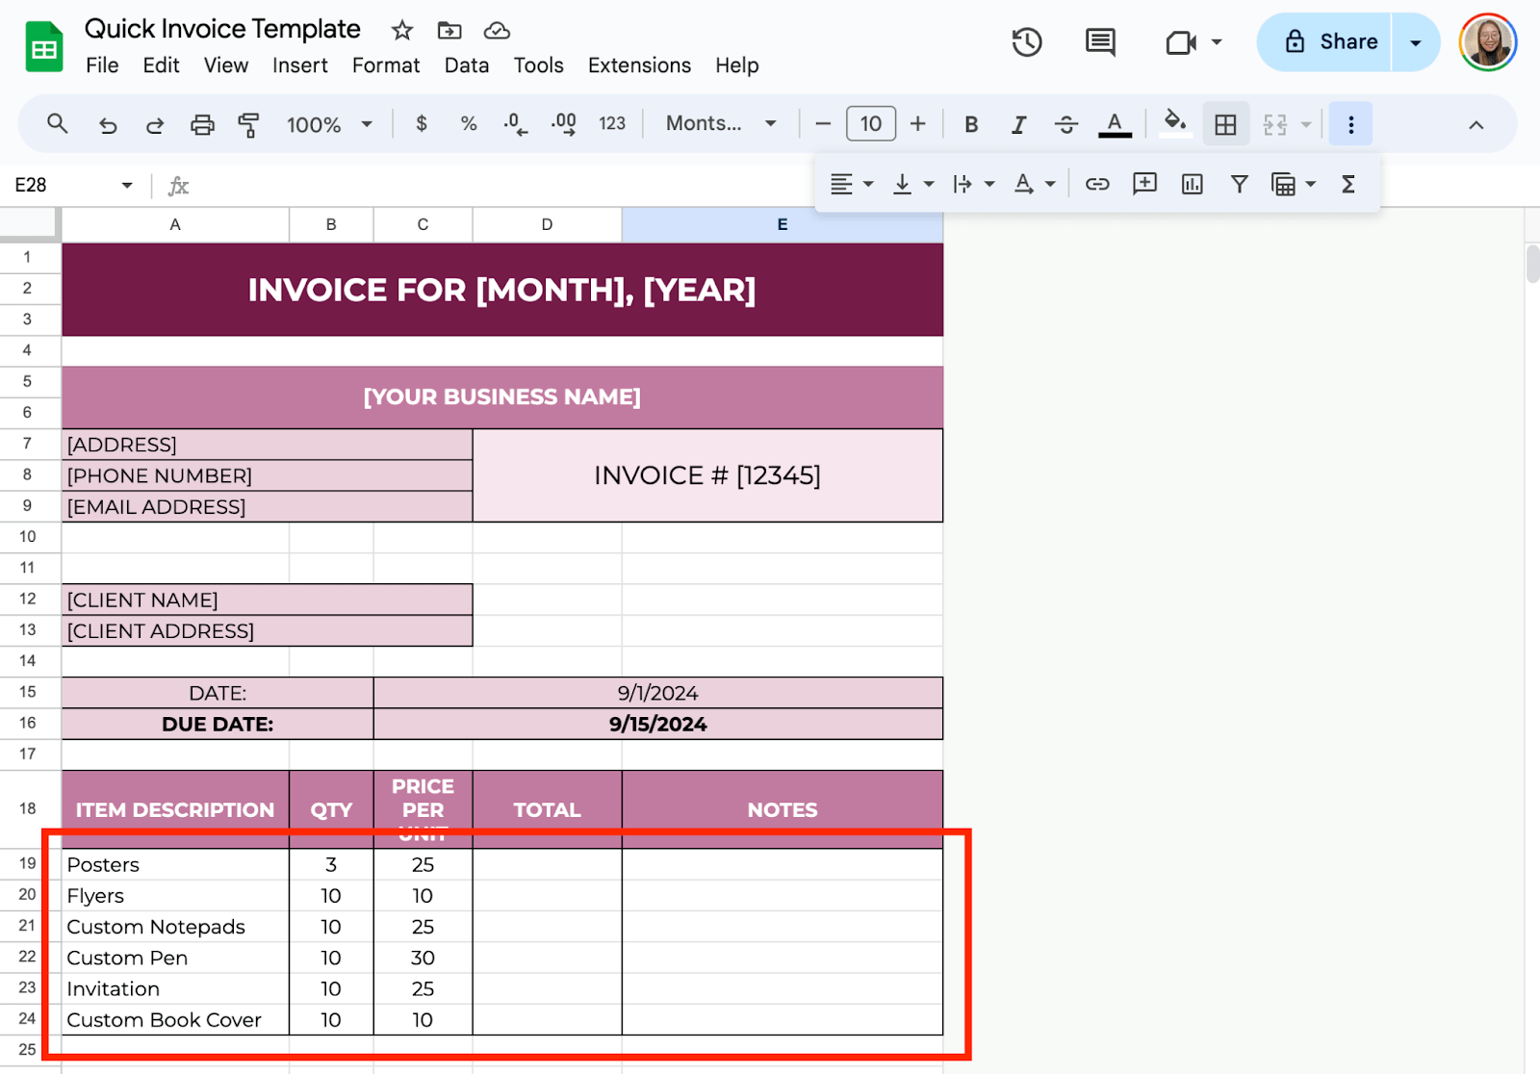Open the horizontal align dropdown
Viewport: 1540px width, 1074px height.
tap(851, 184)
